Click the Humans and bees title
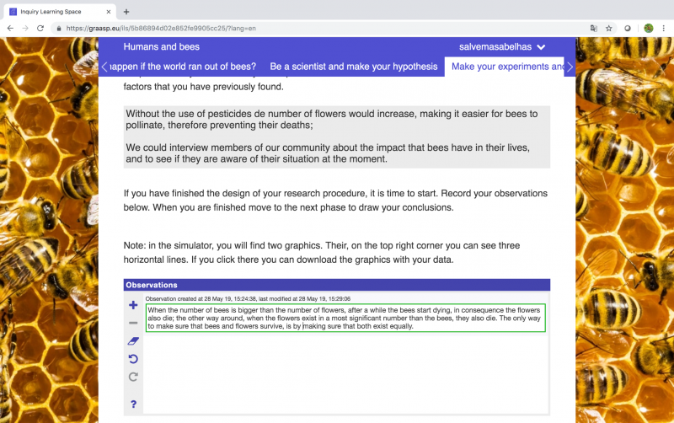The image size is (674, 423). click(x=162, y=47)
